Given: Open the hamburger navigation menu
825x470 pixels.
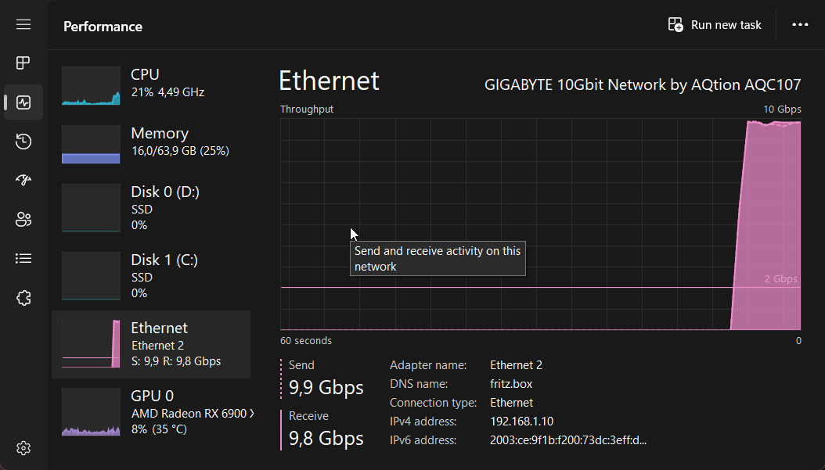Looking at the screenshot, I should (x=23, y=24).
